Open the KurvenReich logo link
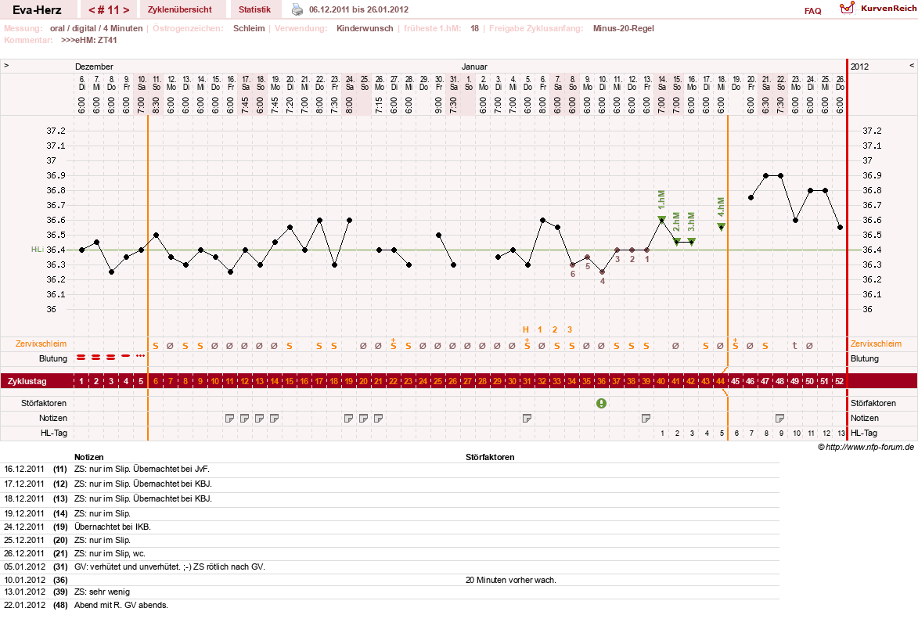Viewport: 918px width, 644px height. (877, 8)
